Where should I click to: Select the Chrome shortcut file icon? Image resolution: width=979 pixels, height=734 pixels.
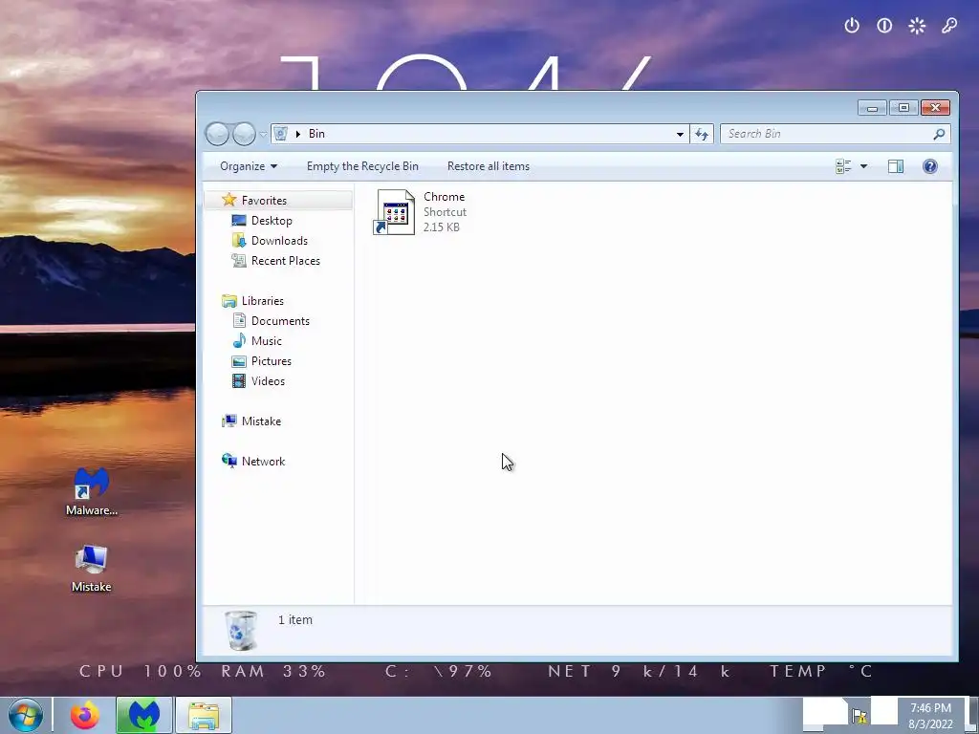tap(394, 212)
